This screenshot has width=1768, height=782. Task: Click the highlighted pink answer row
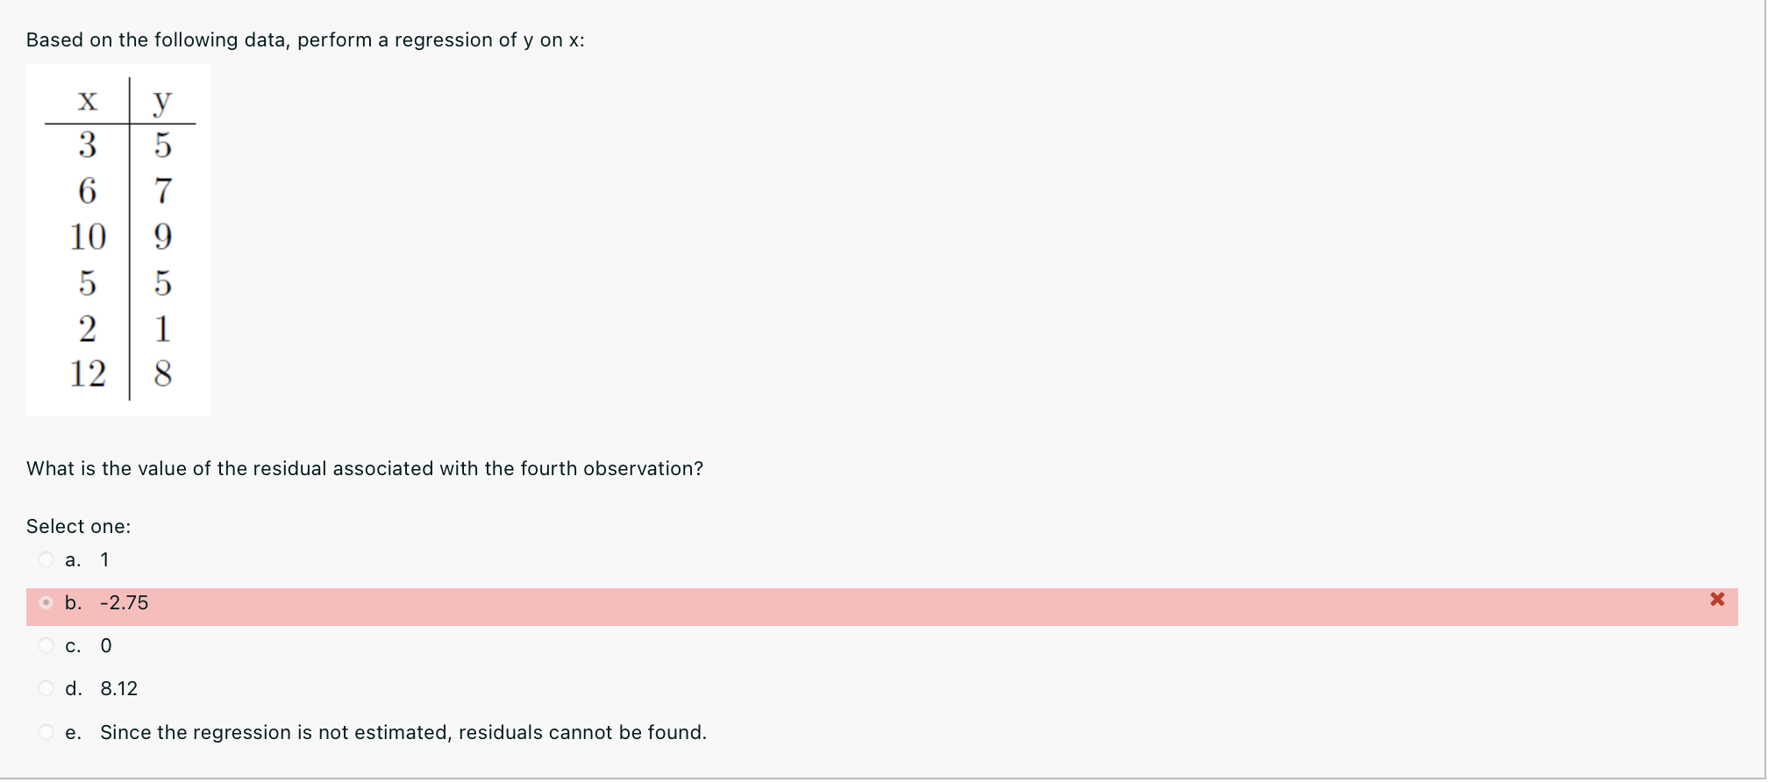pos(882,607)
